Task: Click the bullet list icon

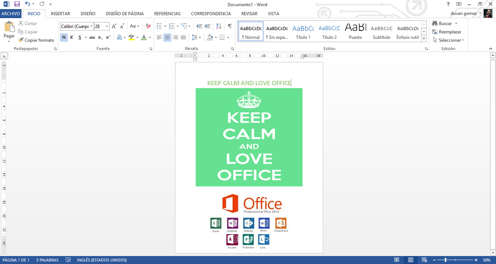Action: (159, 26)
